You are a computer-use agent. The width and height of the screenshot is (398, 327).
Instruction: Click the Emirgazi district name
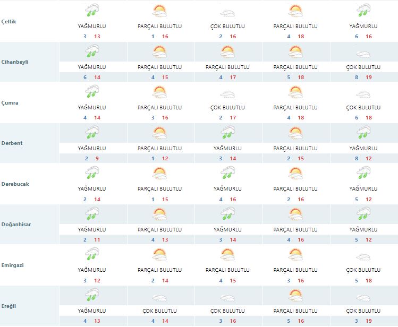point(13,265)
